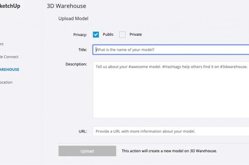Select the URL input field
This screenshot has width=249, height=165.
pyautogui.click(x=171, y=131)
